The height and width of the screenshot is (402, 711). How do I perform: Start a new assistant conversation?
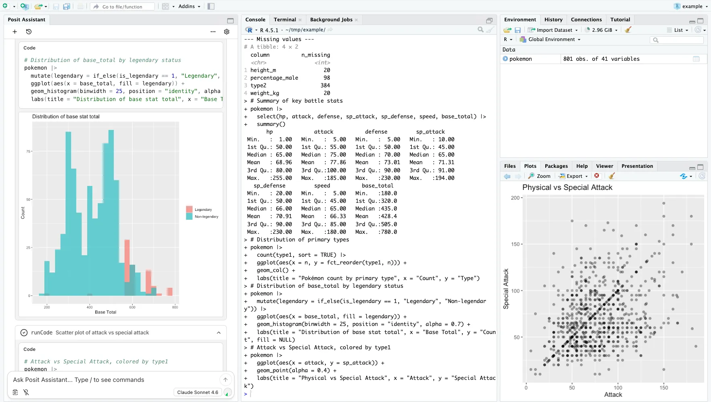15,31
